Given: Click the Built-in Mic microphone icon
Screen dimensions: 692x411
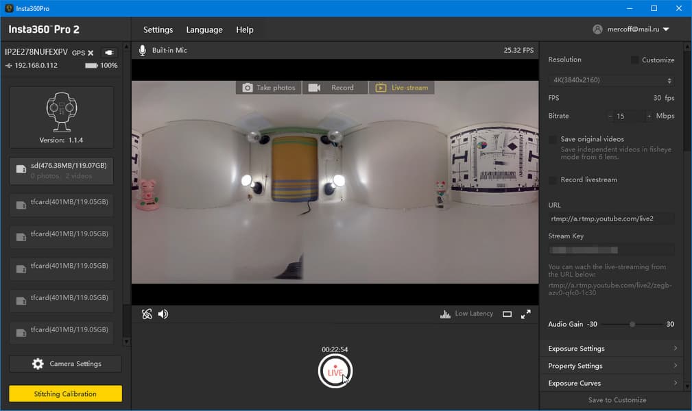Looking at the screenshot, I should coord(143,50).
